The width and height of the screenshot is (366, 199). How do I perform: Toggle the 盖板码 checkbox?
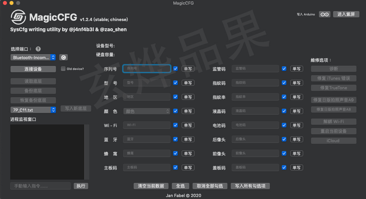point(284,167)
